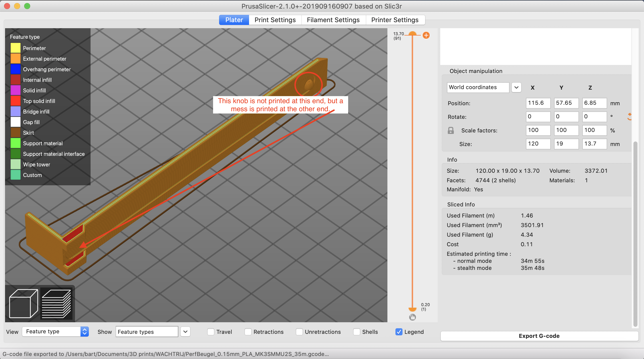Viewport: 644px width, 359px height.
Task: Click the Cost value 0.11
Action: coord(527,244)
